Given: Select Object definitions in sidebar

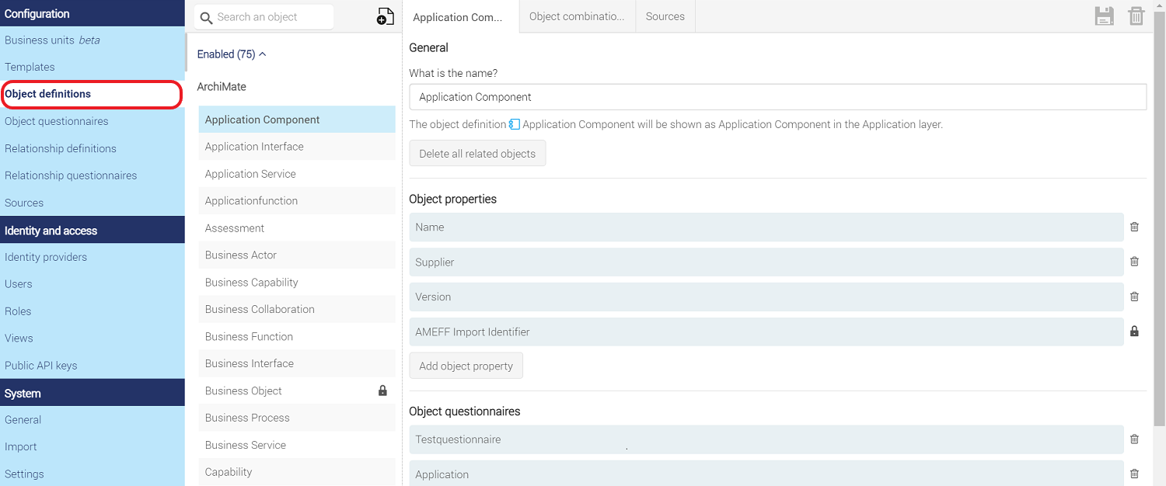Looking at the screenshot, I should (x=91, y=94).
